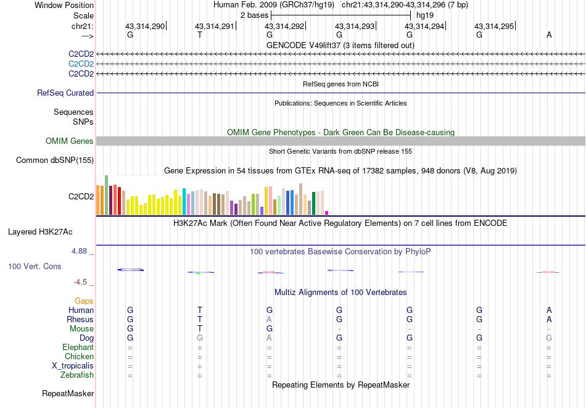Image resolution: width=586 pixels, height=408 pixels.
Task: Open the RefSeq Curated track label
Action: [65, 93]
